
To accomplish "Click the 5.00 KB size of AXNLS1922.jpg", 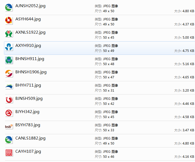I will [x=188, y=38].
